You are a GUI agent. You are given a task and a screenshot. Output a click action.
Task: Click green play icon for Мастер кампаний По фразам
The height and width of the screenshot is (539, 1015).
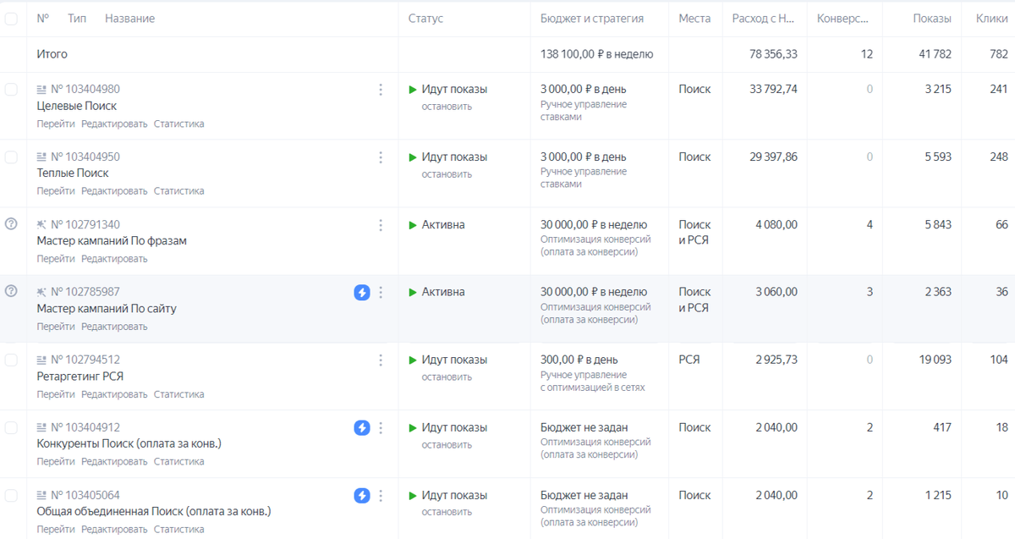pos(413,224)
